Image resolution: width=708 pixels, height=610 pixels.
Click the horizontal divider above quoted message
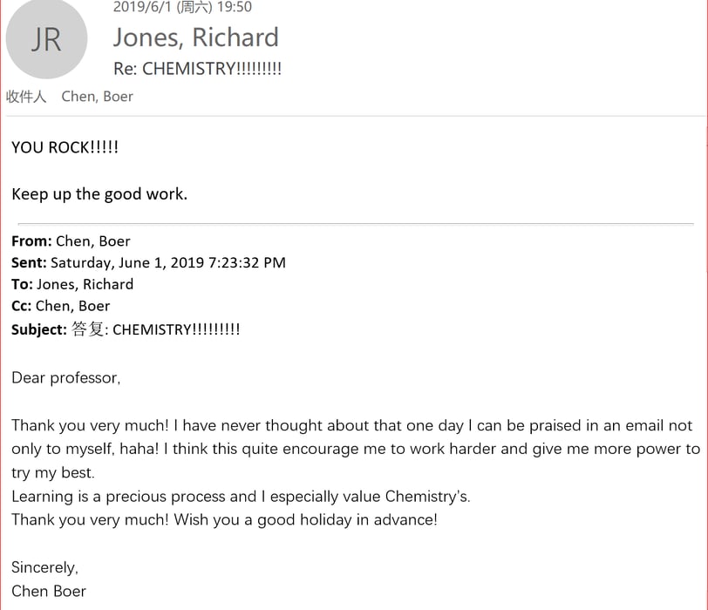point(356,223)
